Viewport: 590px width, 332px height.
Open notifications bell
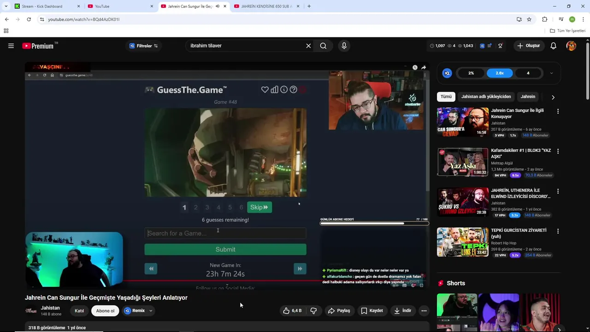pos(554,46)
